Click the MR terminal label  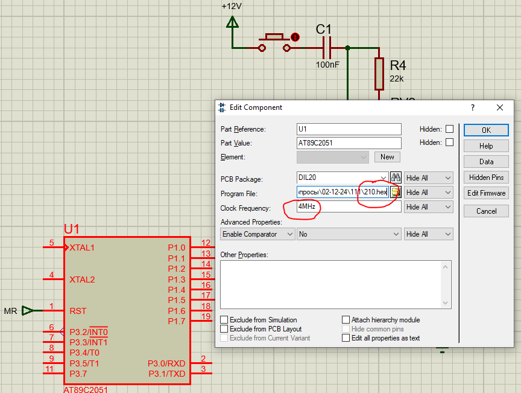pos(10,311)
